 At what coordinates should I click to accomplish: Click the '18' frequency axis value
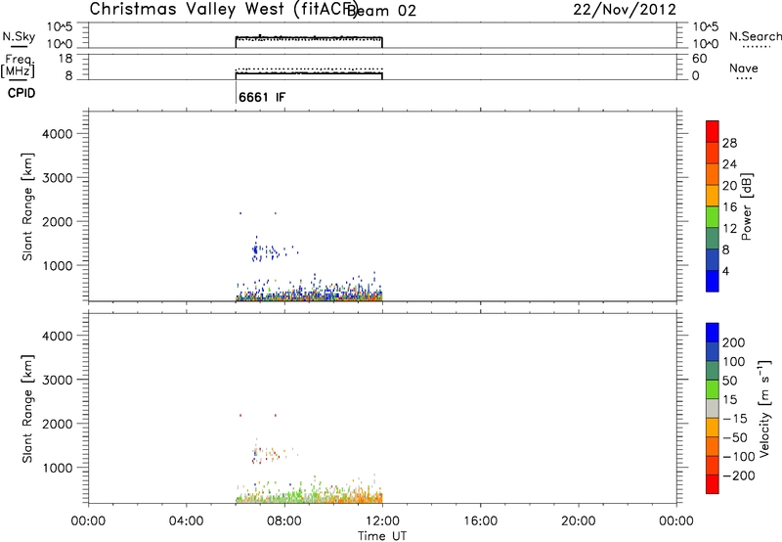click(65, 59)
